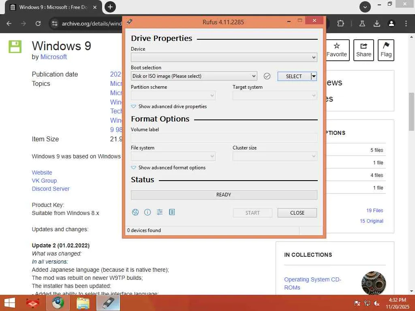This screenshot has height=311, width=415.
Task: Switch to the Chrome taskbar icon
Action: (x=58, y=303)
